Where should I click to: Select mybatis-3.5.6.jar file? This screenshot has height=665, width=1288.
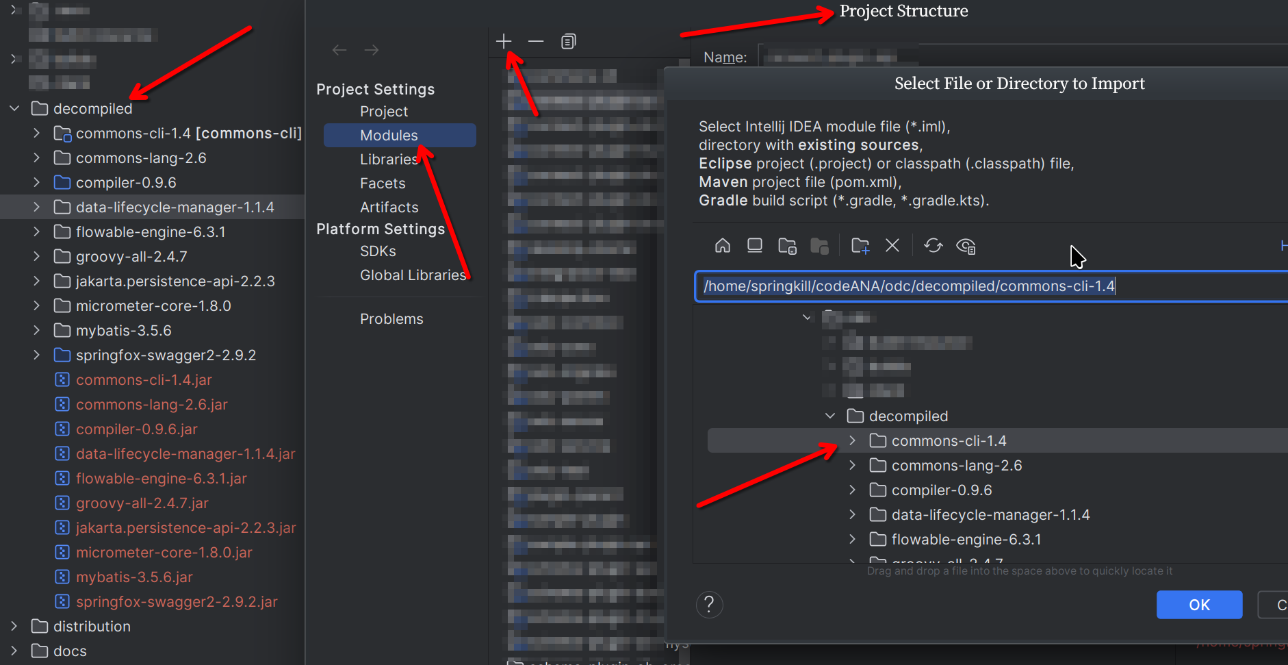[x=134, y=577]
